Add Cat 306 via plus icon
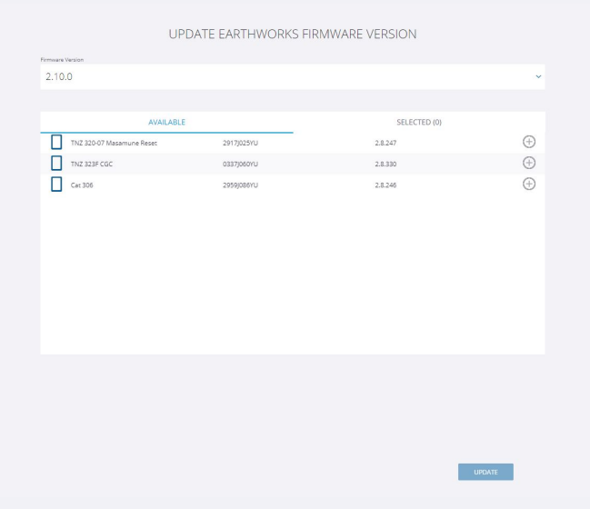This screenshot has width=590, height=509. click(x=529, y=184)
